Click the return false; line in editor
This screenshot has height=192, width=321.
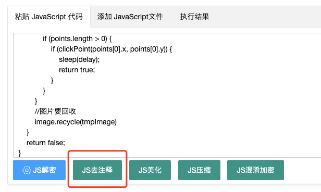(x=46, y=143)
